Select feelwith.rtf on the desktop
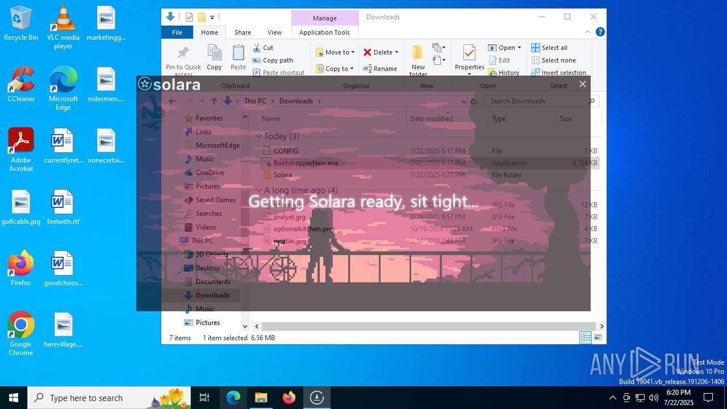727x409 pixels. coord(63,208)
